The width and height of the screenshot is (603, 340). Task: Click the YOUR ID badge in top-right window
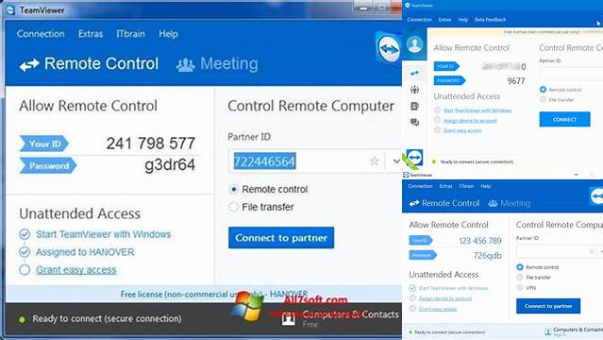click(x=446, y=66)
